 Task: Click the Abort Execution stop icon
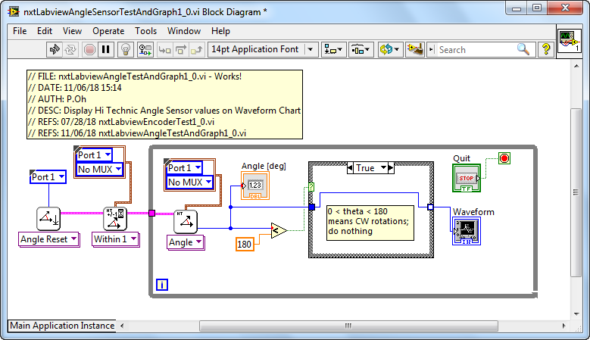coord(89,50)
